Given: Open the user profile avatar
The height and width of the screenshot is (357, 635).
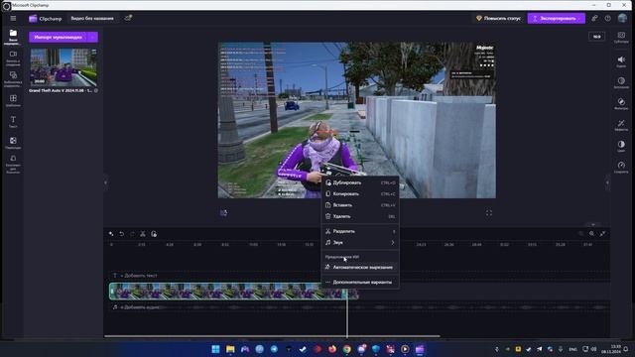Looking at the screenshot, I should click(x=622, y=18).
